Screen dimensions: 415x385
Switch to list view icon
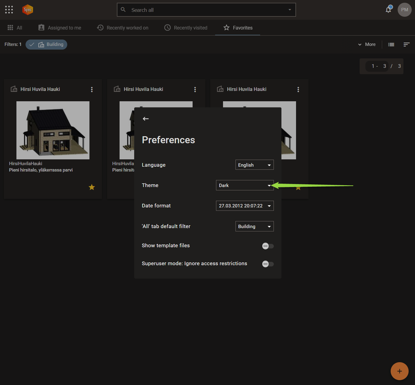(x=391, y=44)
